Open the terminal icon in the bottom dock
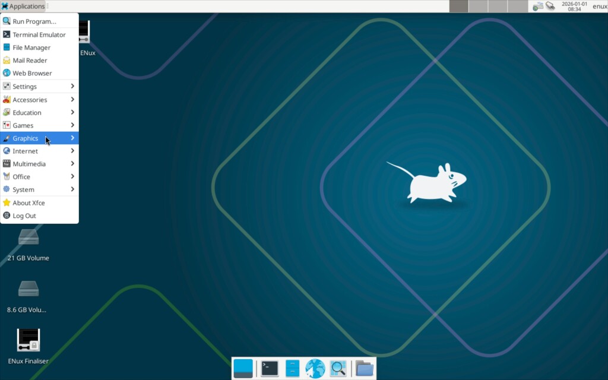 tap(270, 368)
